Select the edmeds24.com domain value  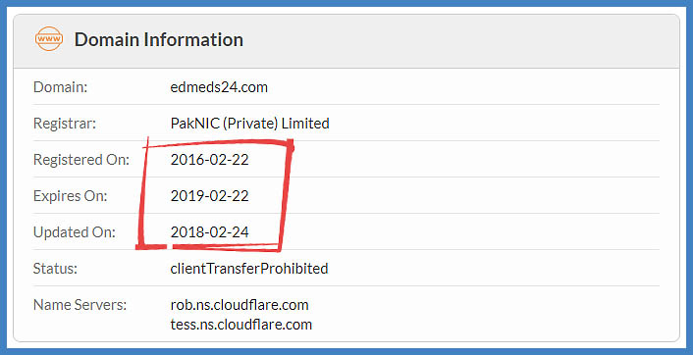[x=219, y=87]
